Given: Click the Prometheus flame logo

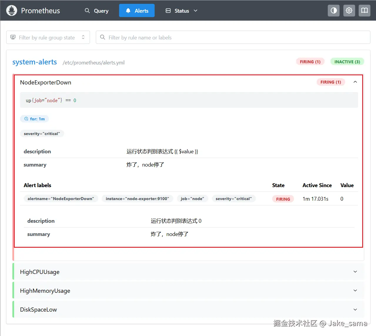Looking at the screenshot, I should click(12, 11).
